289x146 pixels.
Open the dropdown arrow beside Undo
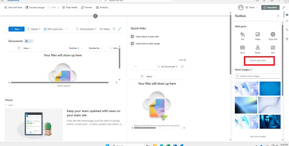click(x=59, y=7)
